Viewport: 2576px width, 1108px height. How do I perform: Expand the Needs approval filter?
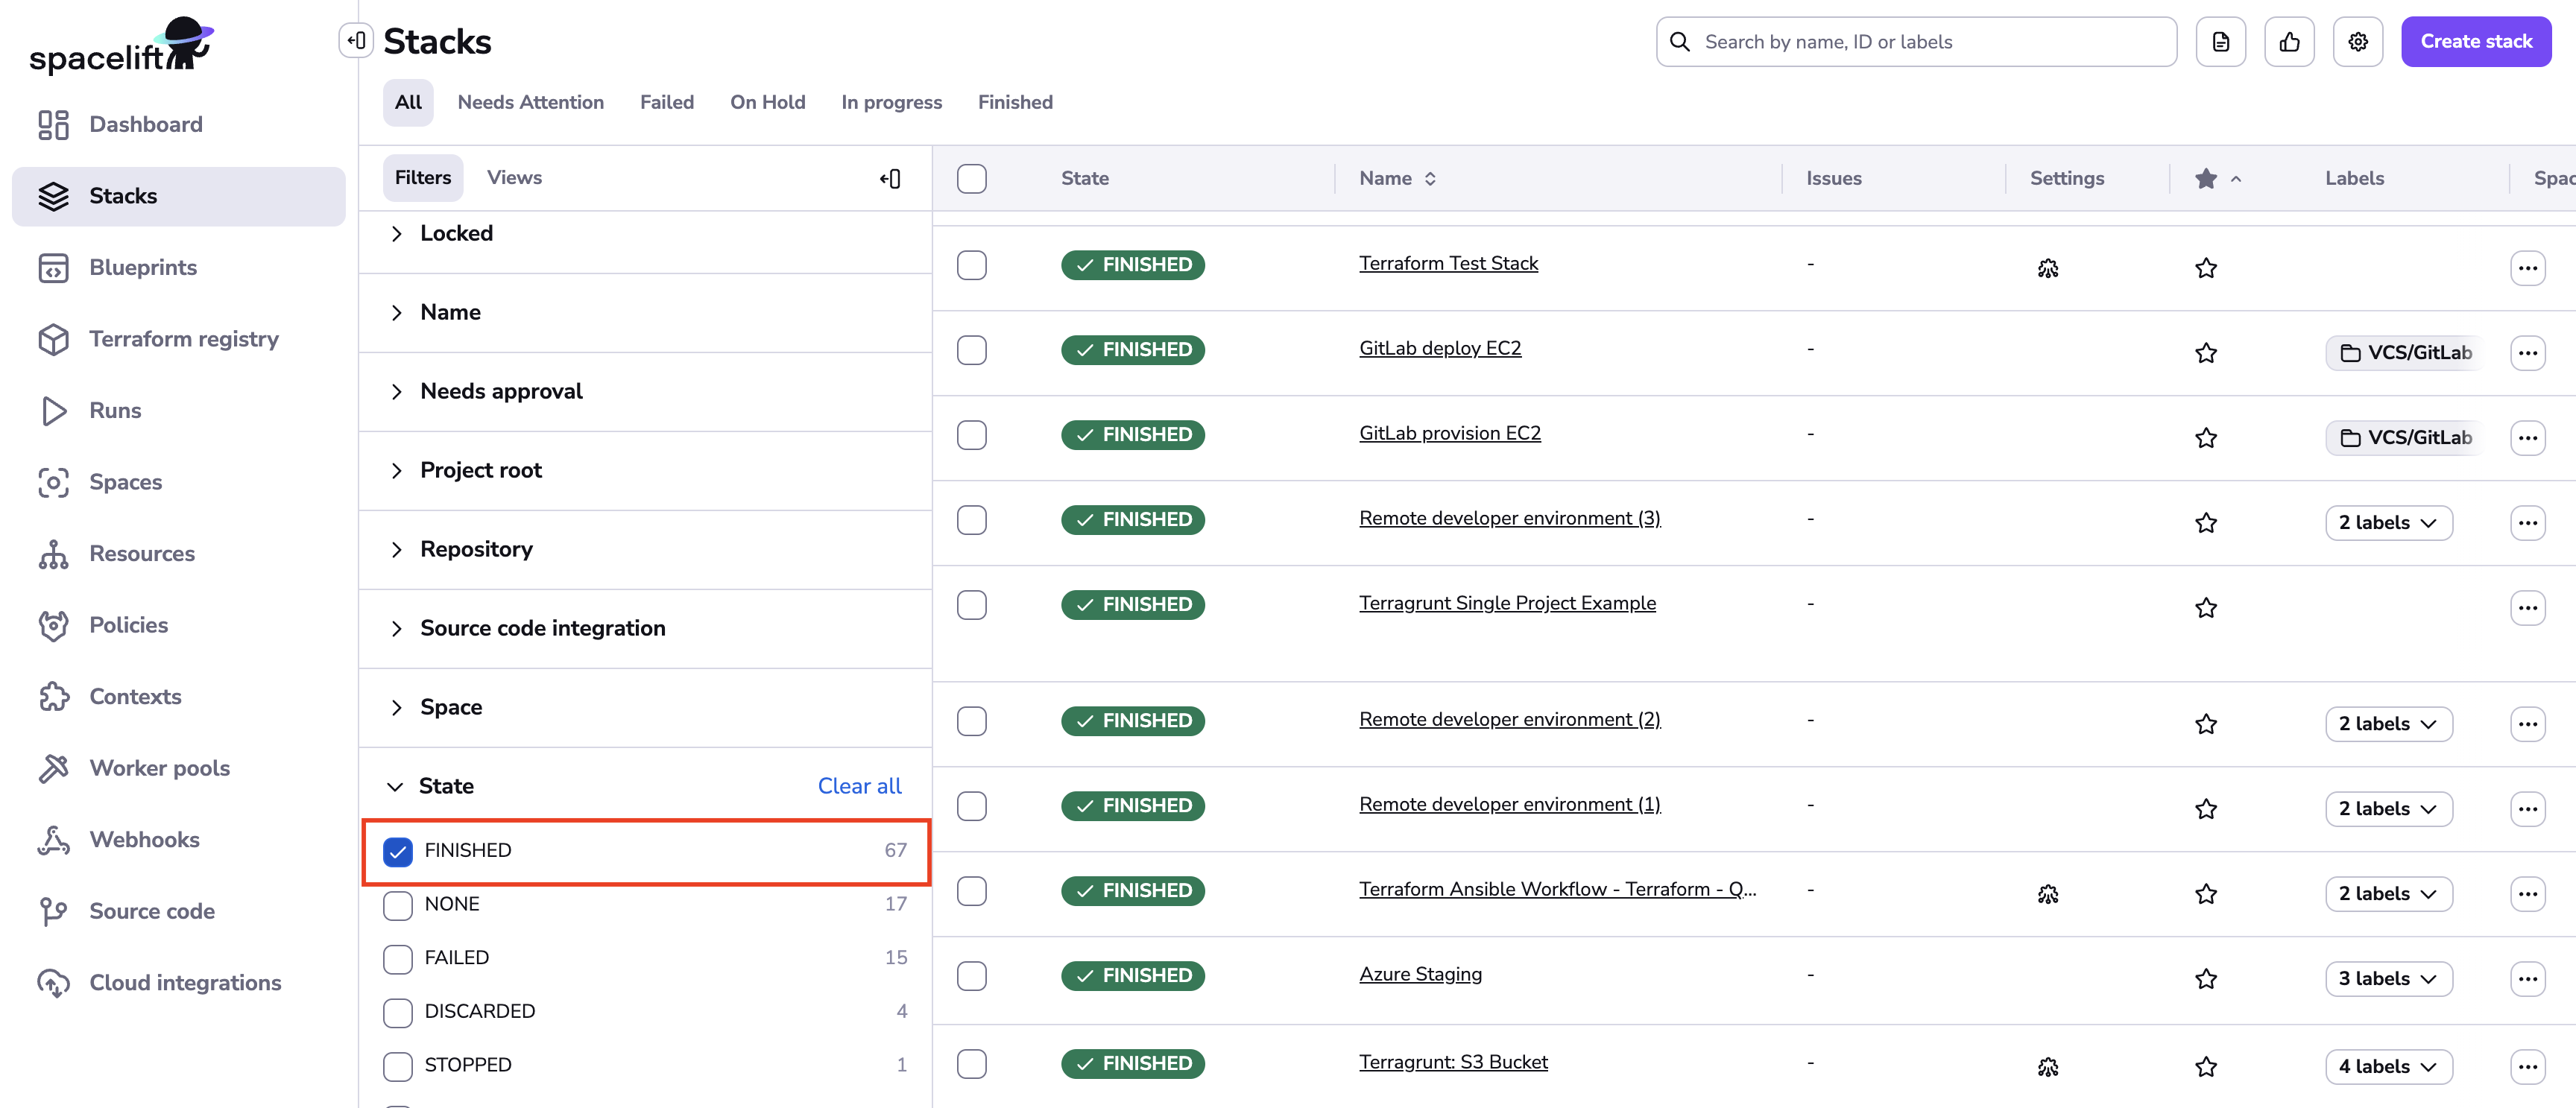click(x=500, y=391)
